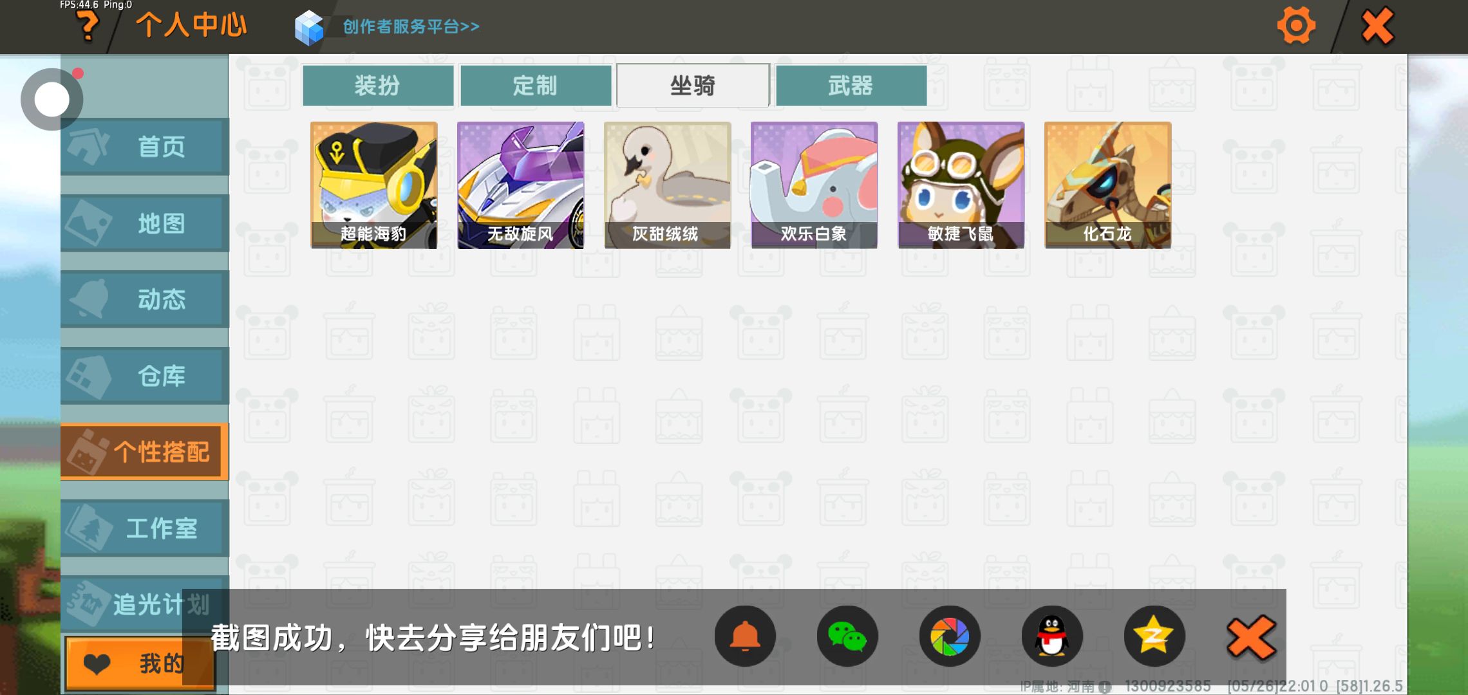
Task: Choose the 化石龙 mount
Action: [1108, 185]
